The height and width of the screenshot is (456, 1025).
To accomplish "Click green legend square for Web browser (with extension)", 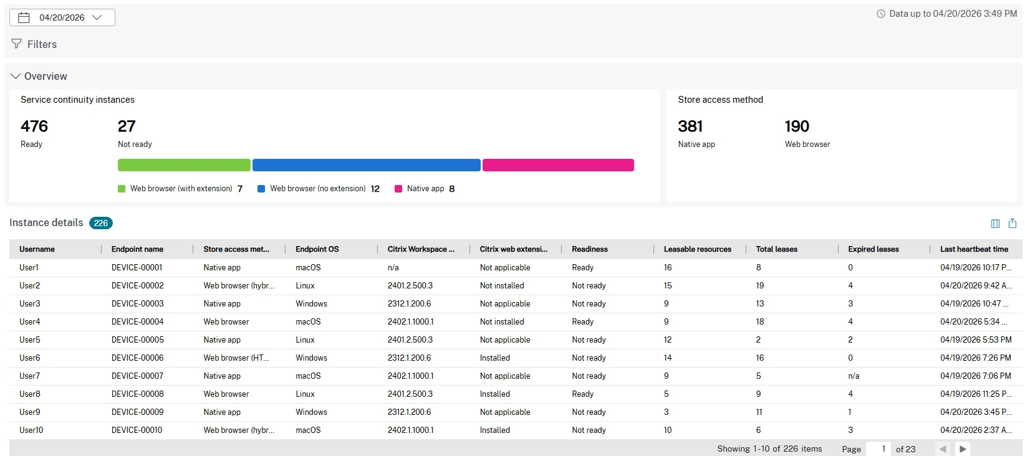I will click(122, 189).
